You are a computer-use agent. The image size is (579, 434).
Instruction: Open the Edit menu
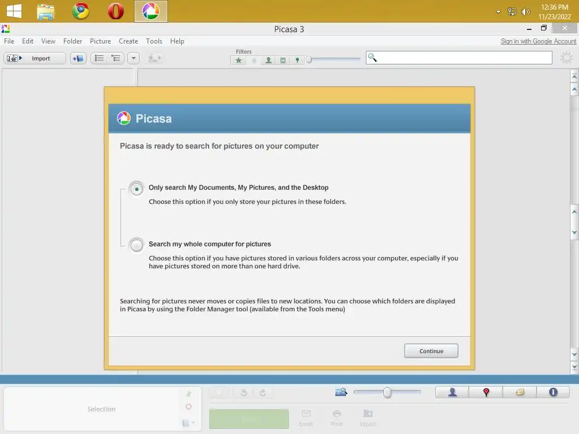pos(28,41)
